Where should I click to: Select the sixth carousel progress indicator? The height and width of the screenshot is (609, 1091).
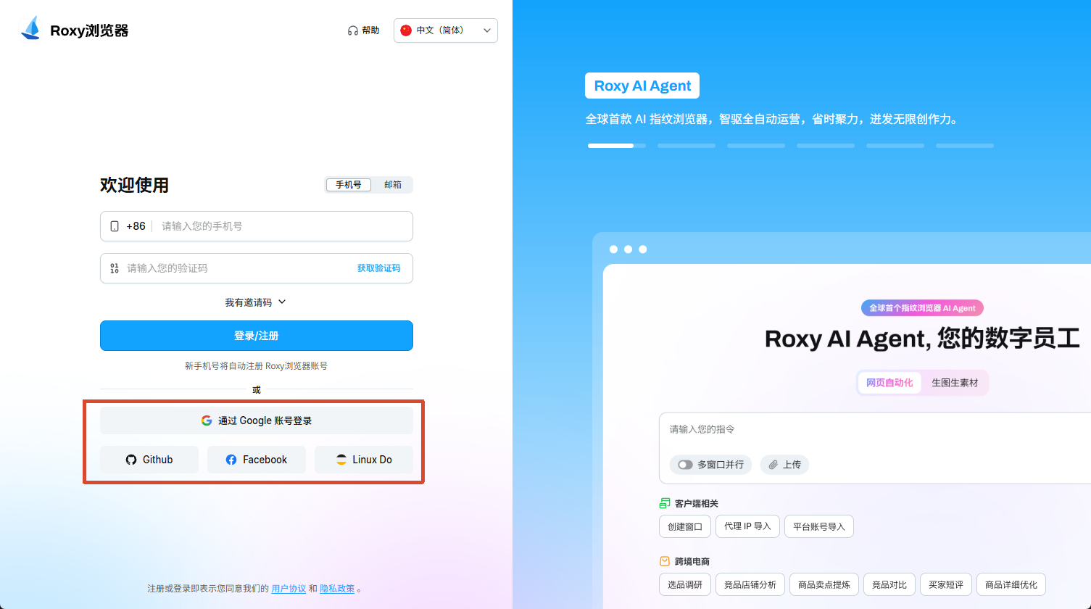pyautogui.click(x=965, y=146)
